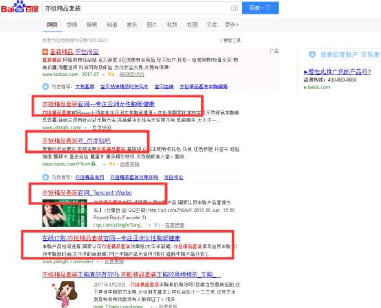Viewport: 381px width, 308px height.
Task: Expand the 更多 tab menu
Action: tap(231, 25)
